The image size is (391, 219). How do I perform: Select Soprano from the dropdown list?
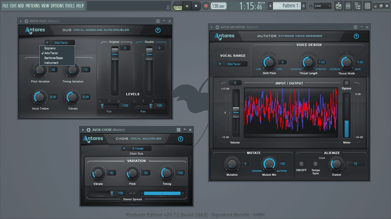[57, 48]
